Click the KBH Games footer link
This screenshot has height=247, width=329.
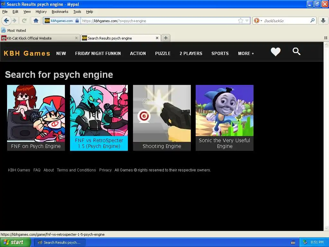19,170
